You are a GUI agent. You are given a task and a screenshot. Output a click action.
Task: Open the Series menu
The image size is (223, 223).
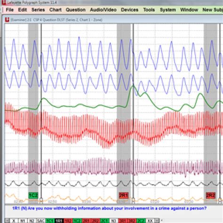38,10
